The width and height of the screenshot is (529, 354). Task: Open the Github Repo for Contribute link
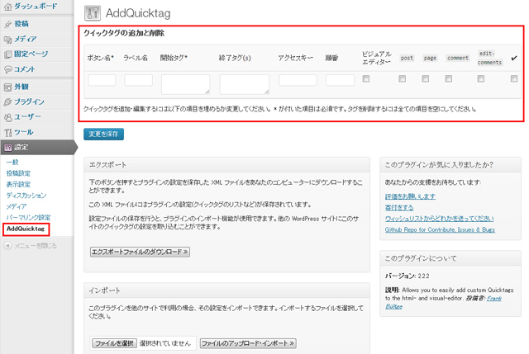pyautogui.click(x=438, y=230)
